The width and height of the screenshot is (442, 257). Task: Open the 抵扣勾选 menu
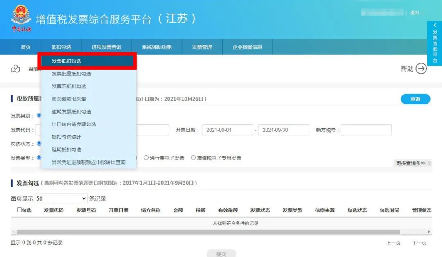click(x=61, y=47)
